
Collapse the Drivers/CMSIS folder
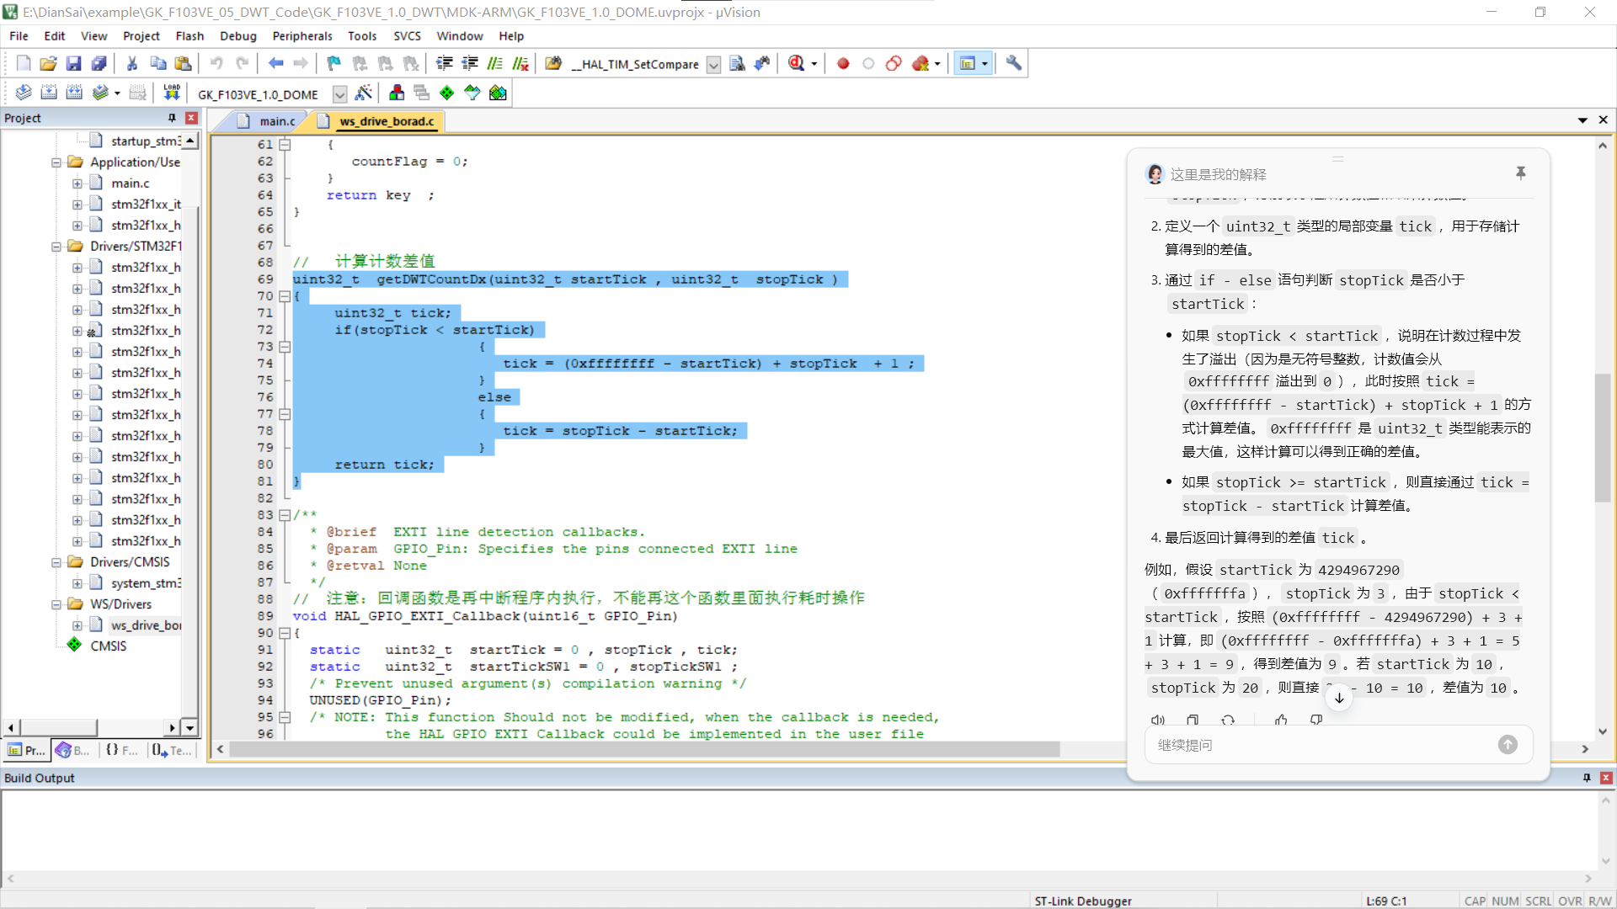(x=56, y=561)
